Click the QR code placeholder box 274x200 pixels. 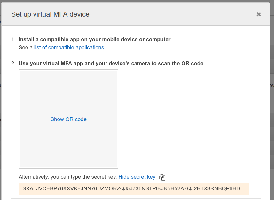68,119
